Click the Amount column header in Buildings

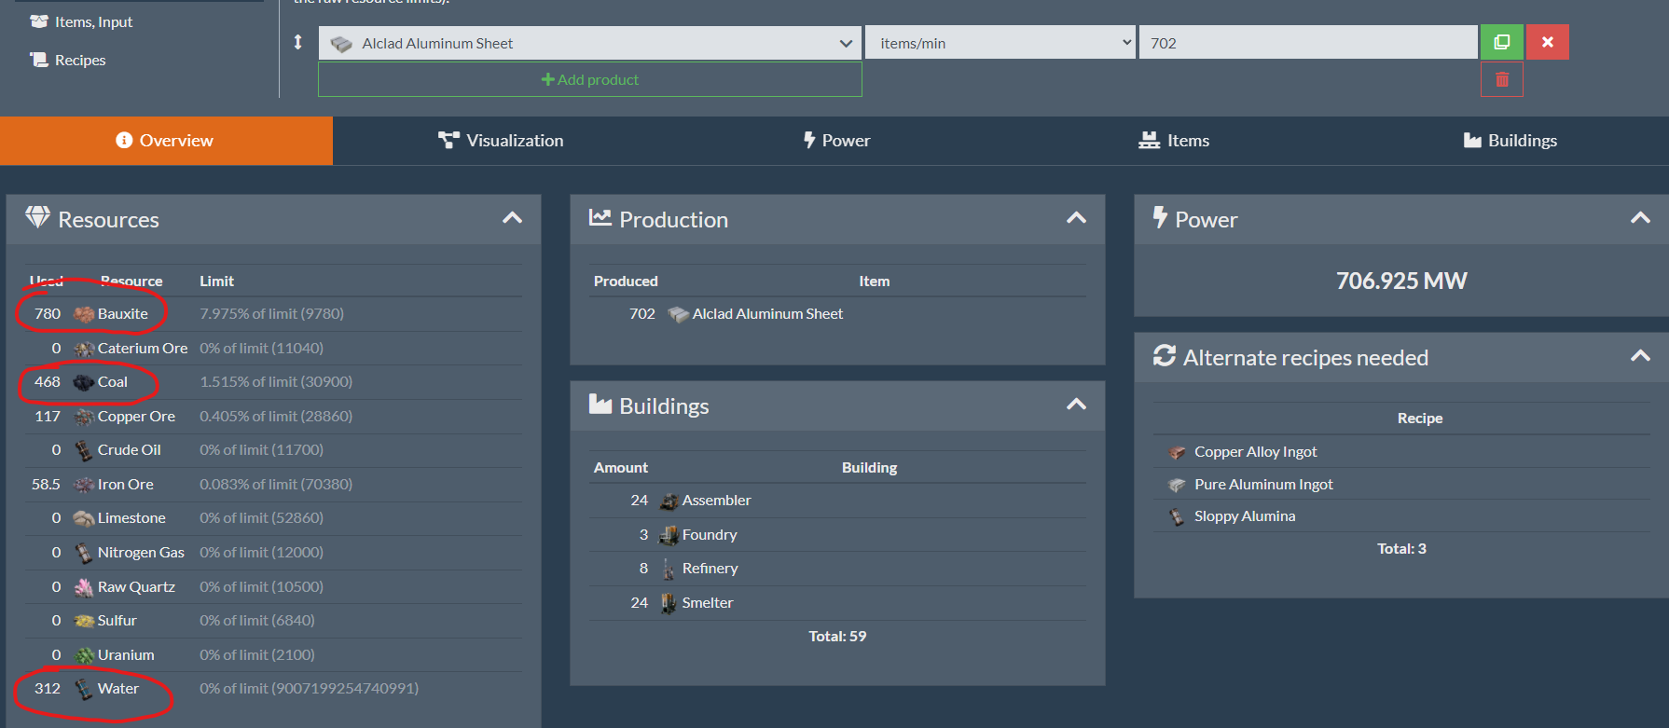(621, 468)
